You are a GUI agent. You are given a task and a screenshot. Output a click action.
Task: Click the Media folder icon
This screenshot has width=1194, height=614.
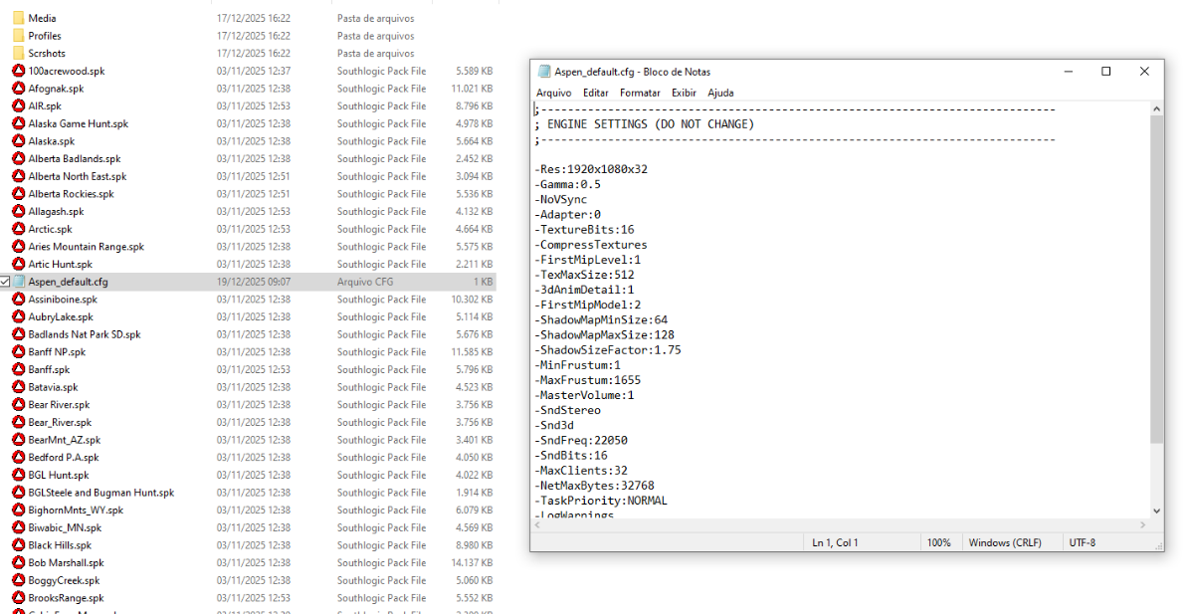(18, 18)
